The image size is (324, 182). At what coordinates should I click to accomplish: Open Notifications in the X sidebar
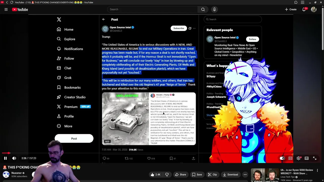point(70,49)
